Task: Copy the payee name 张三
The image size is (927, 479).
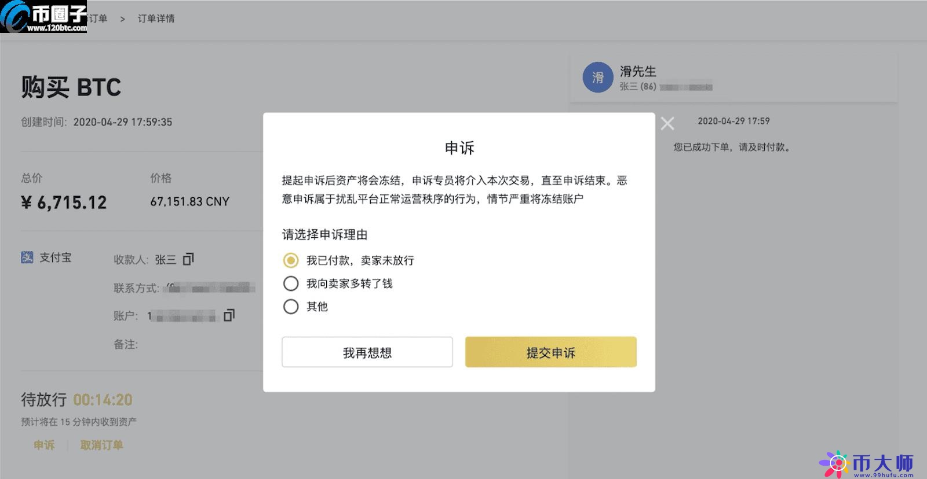Action: pyautogui.click(x=188, y=259)
